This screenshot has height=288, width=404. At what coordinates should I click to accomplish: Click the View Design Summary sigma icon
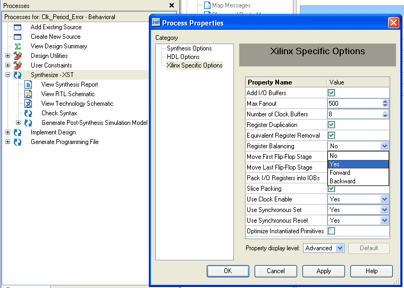point(18,46)
